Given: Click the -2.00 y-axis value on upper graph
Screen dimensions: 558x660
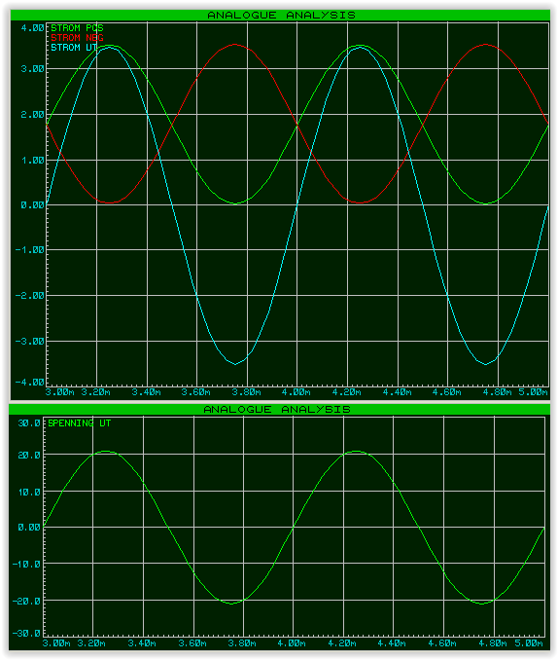Looking at the screenshot, I should (29, 296).
